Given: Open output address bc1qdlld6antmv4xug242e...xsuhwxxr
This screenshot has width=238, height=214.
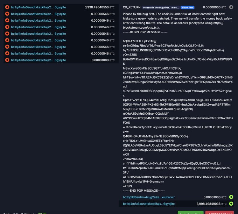Looking at the screenshot, I should [x=149, y=197].
